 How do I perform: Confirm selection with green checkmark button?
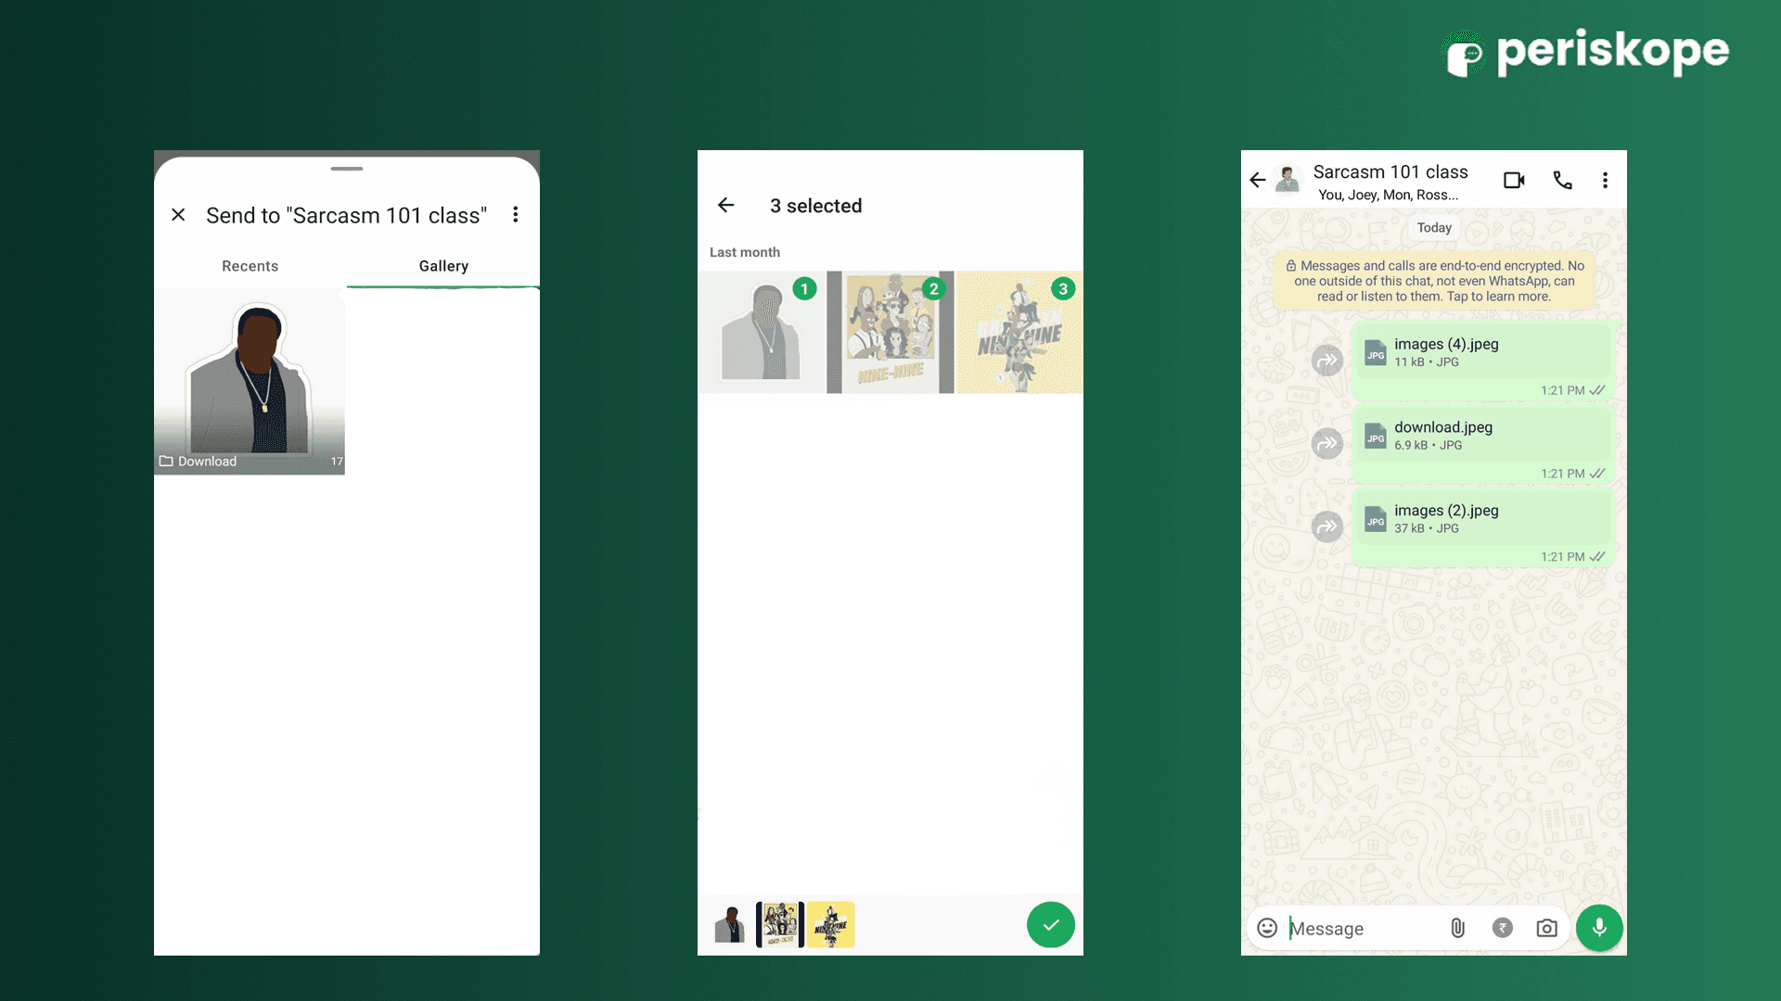coord(1050,924)
